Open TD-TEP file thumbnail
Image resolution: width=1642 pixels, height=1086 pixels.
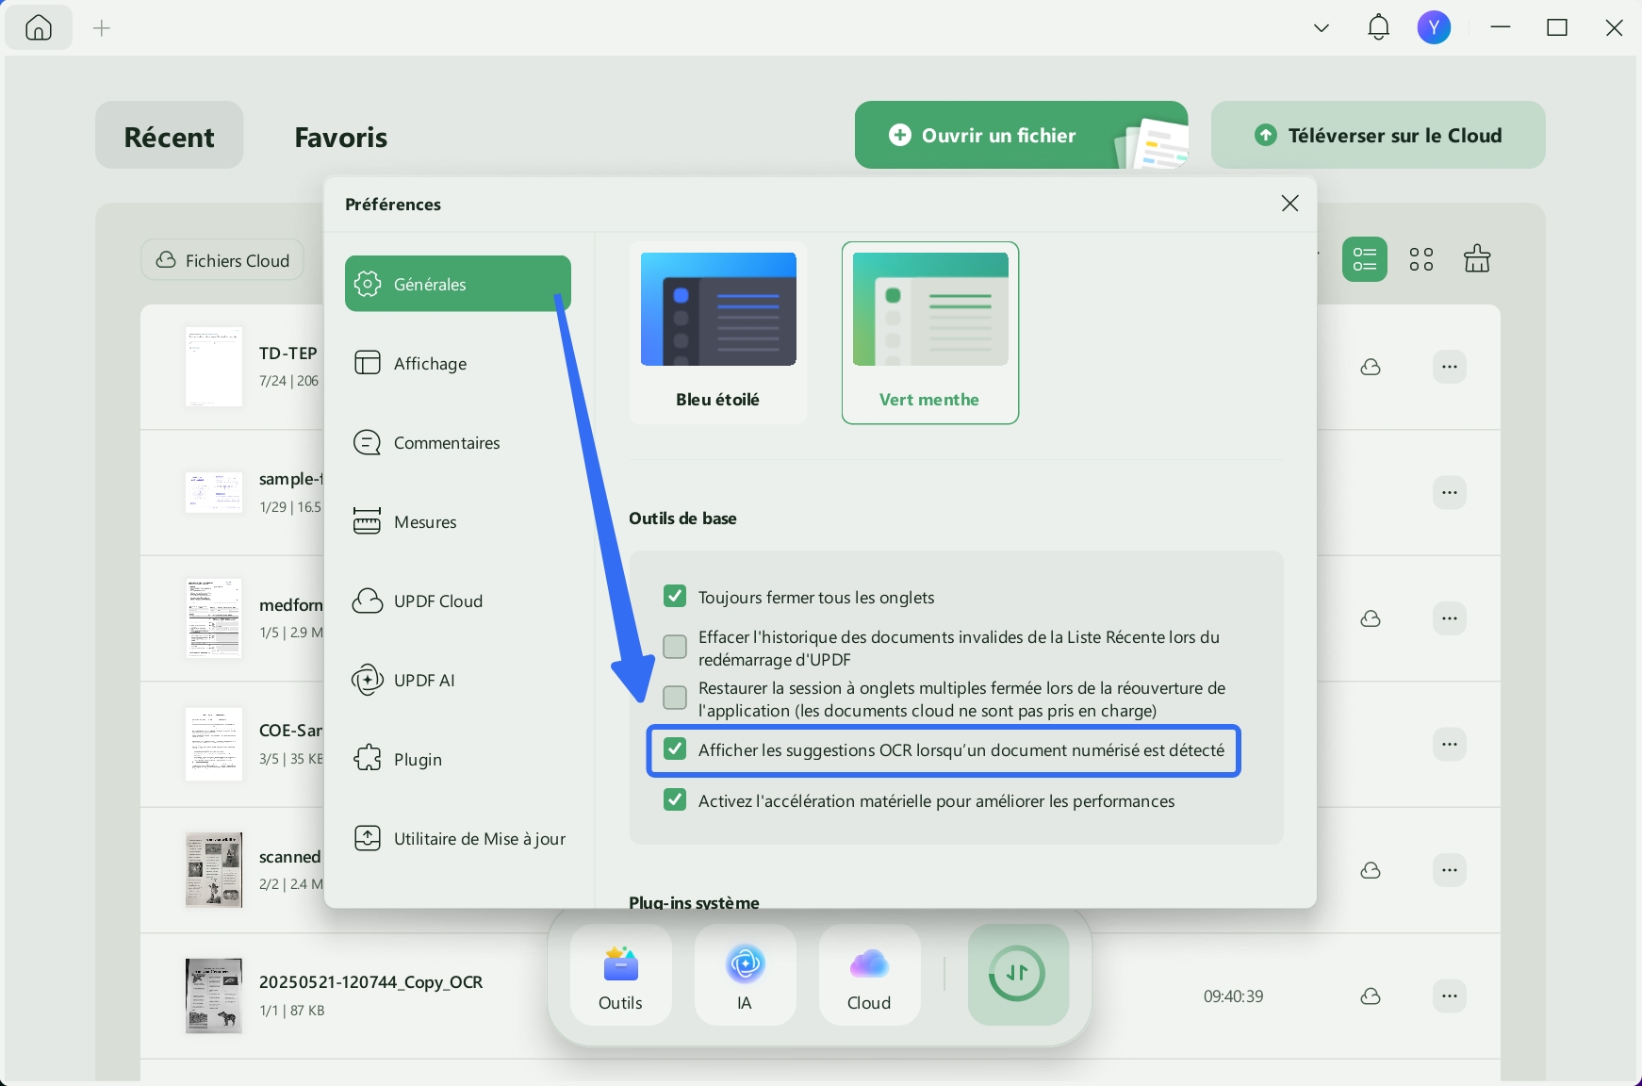pyautogui.click(x=214, y=367)
